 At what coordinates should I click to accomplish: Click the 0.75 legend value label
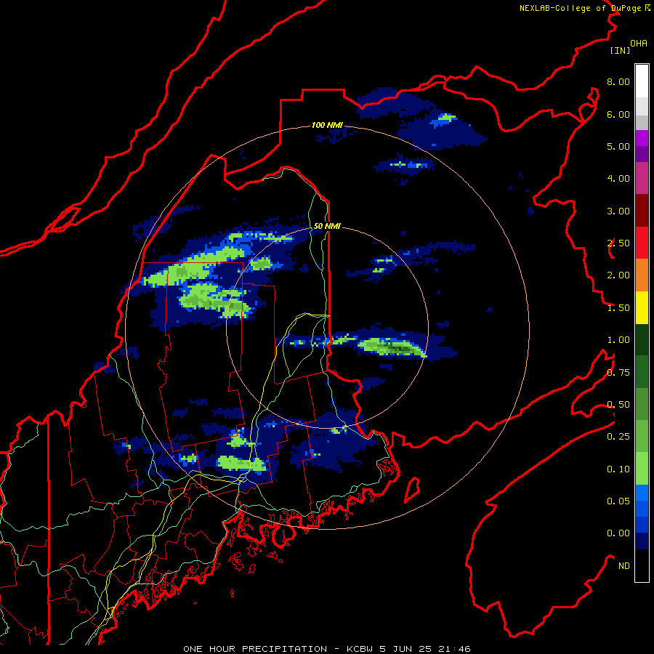(618, 373)
